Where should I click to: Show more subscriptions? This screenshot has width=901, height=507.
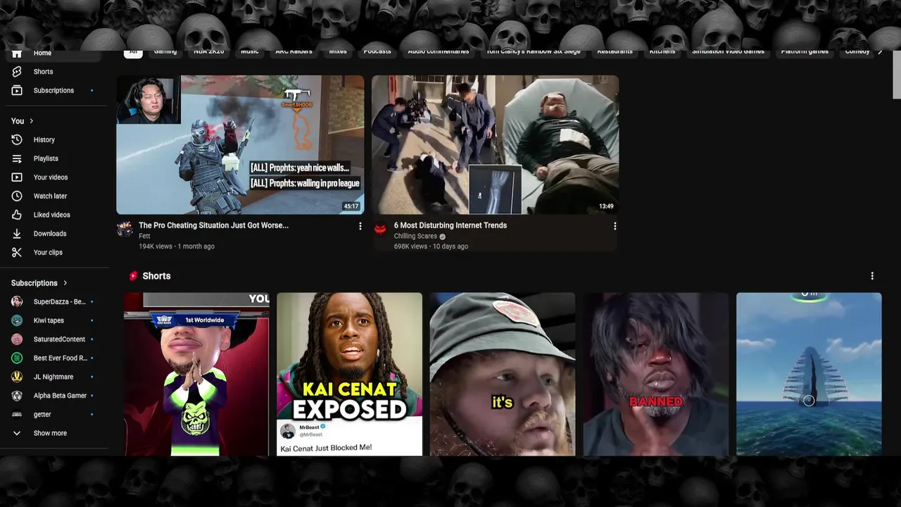tap(50, 434)
